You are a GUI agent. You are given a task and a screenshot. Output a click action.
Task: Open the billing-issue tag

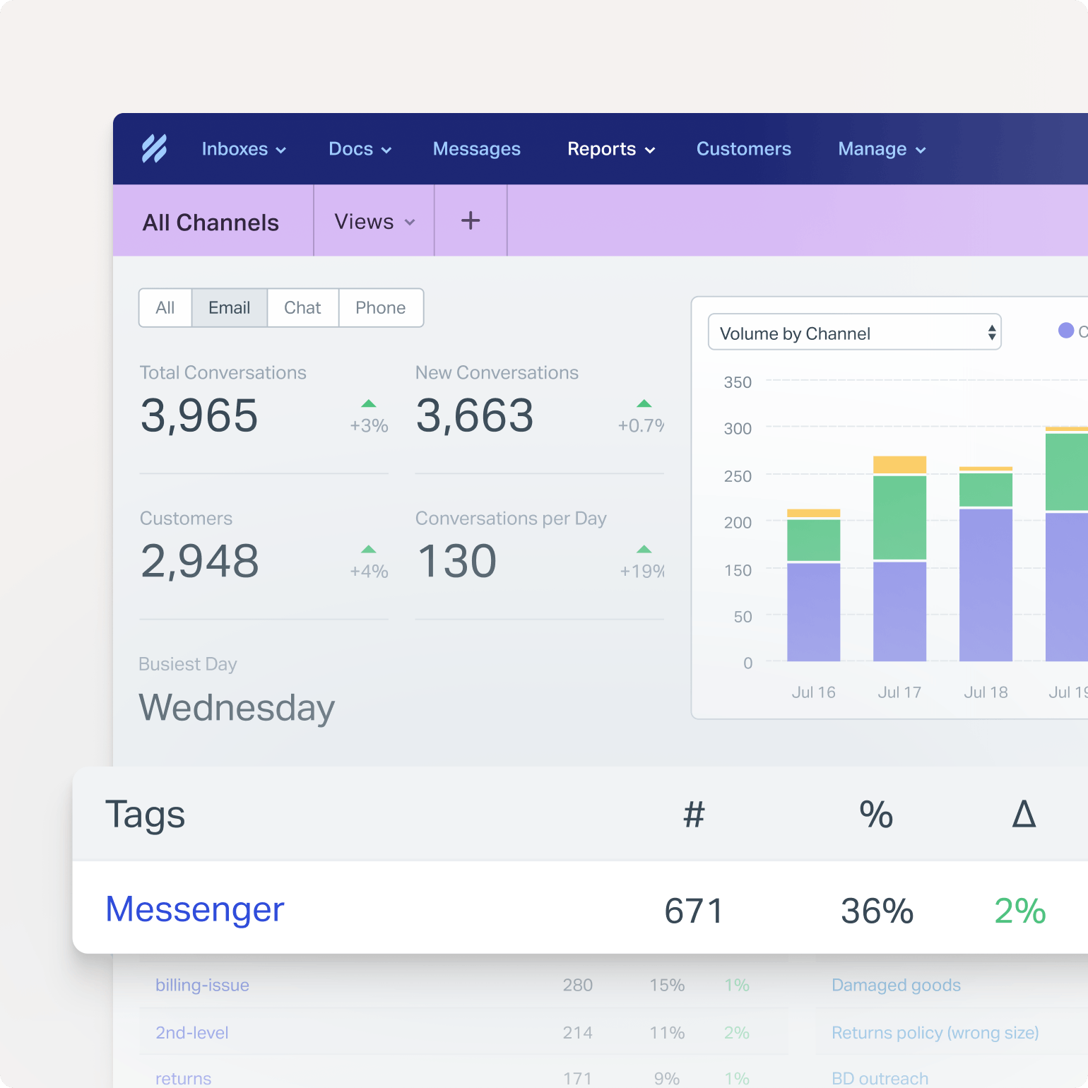click(202, 985)
